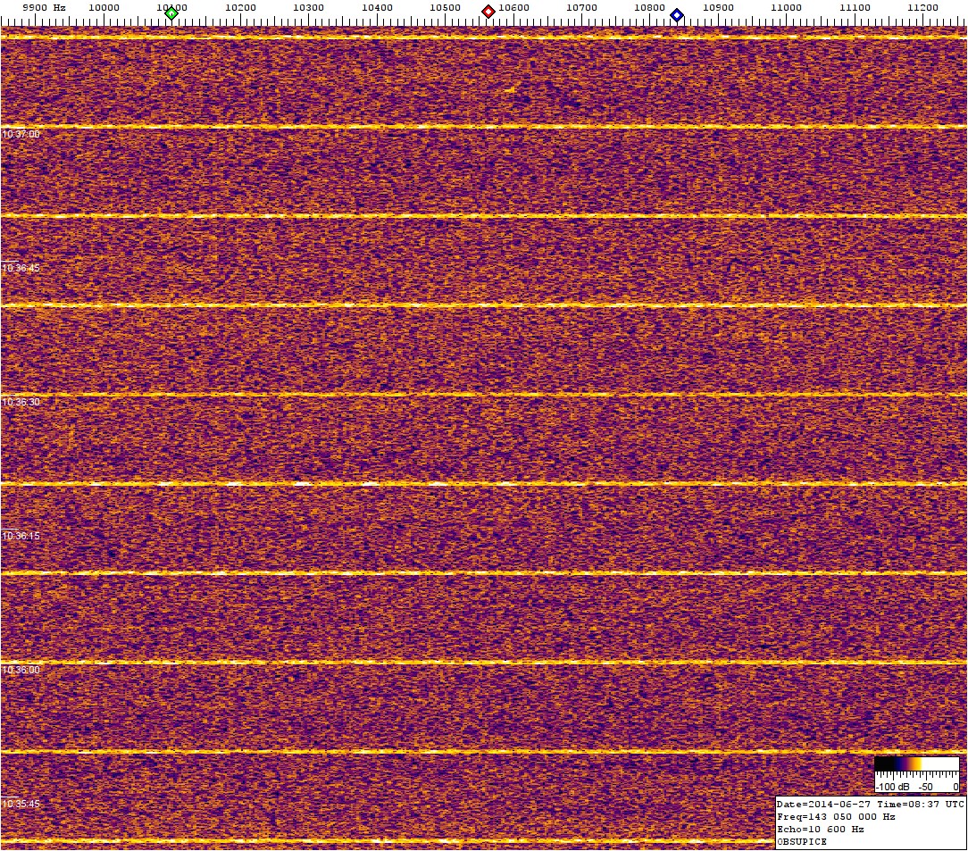Click the 0 dB end of scale
The height and width of the screenshot is (851, 968).
click(955, 787)
